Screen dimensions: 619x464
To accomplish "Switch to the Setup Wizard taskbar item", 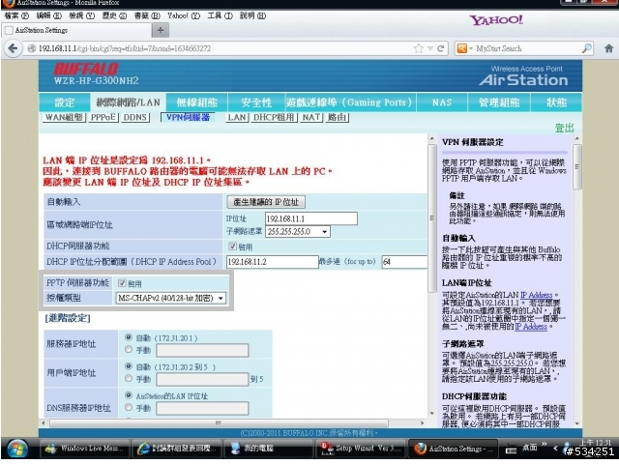I will [361, 449].
